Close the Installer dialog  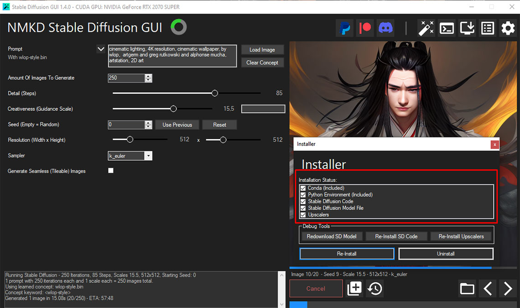point(494,144)
